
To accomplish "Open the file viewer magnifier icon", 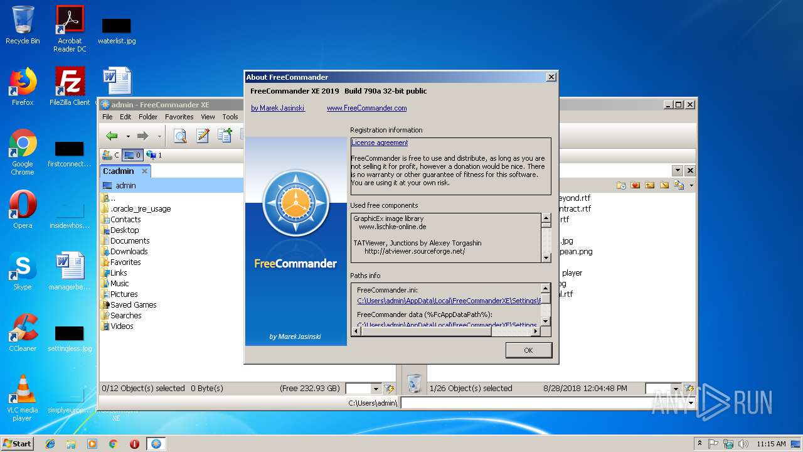I will coord(180,136).
